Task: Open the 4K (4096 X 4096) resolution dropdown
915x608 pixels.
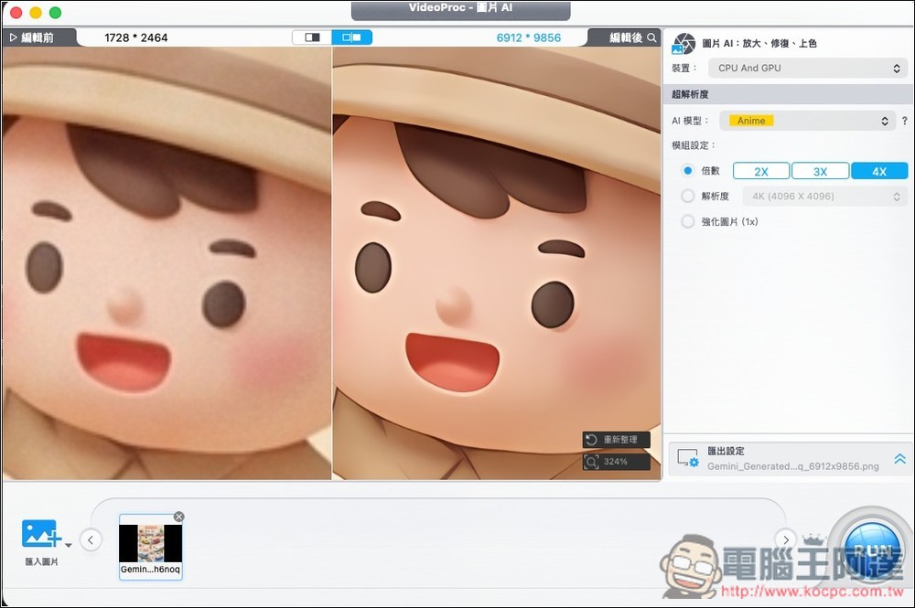Action: tap(823, 196)
